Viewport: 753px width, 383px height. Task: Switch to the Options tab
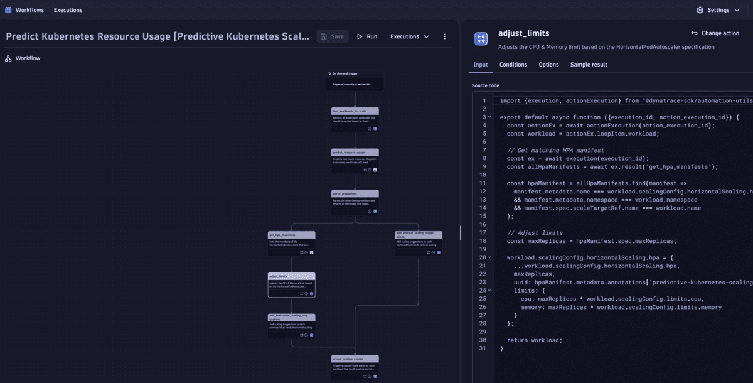pyautogui.click(x=548, y=65)
